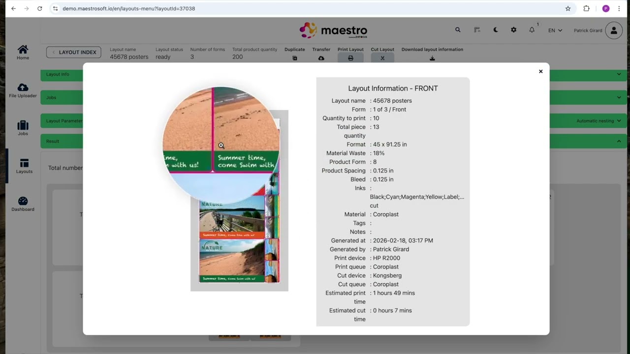Click Total product quantity 200
The width and height of the screenshot is (630, 354).
point(238,57)
